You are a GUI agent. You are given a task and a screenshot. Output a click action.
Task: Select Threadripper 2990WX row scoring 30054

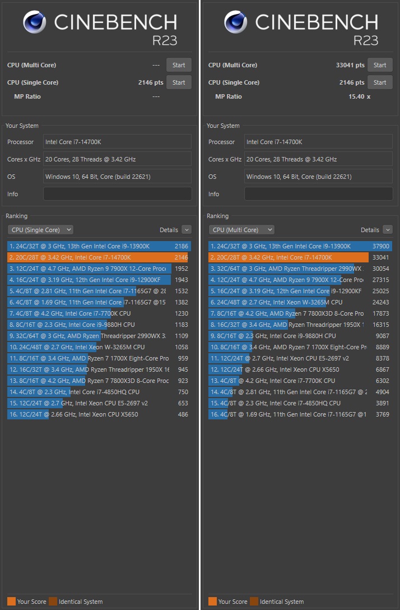click(300, 269)
